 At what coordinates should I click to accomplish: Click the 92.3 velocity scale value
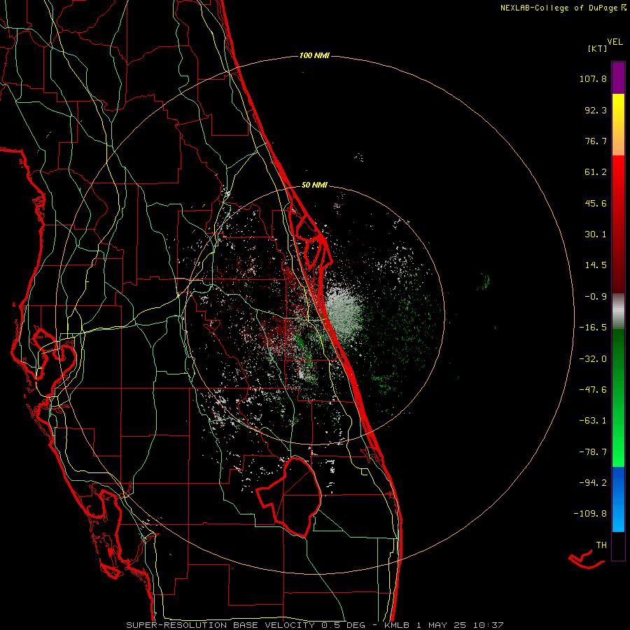point(596,110)
